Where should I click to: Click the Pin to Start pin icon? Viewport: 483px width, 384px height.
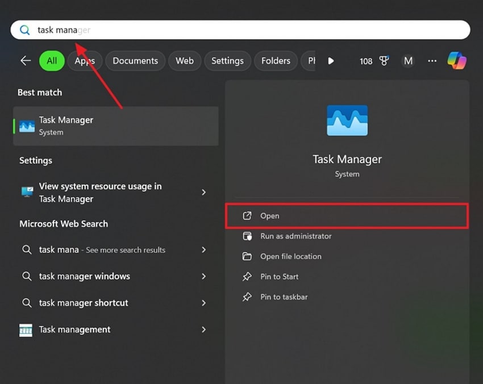(247, 277)
